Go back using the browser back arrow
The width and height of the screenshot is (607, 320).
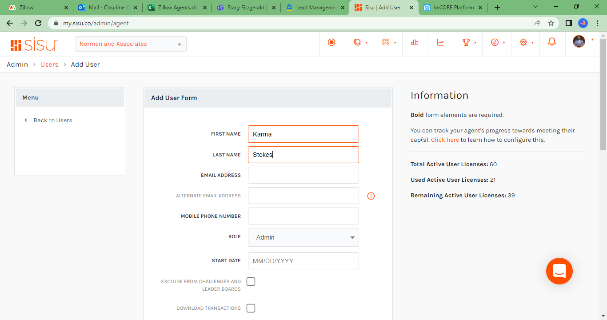coord(10,23)
